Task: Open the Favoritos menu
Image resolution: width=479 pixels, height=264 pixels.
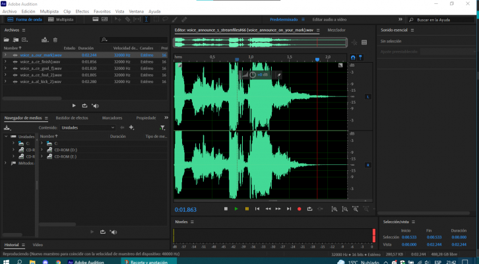Action: (102, 12)
